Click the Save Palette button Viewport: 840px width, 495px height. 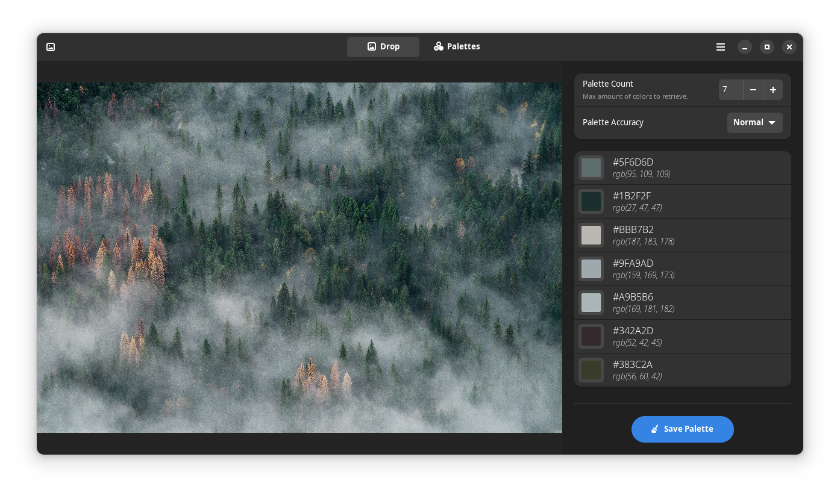pyautogui.click(x=683, y=429)
